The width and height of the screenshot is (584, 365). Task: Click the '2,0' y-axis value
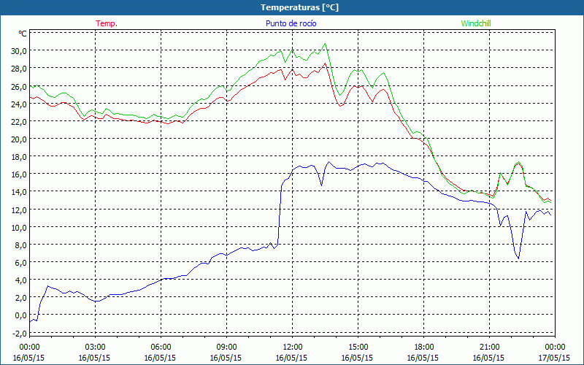click(x=20, y=298)
